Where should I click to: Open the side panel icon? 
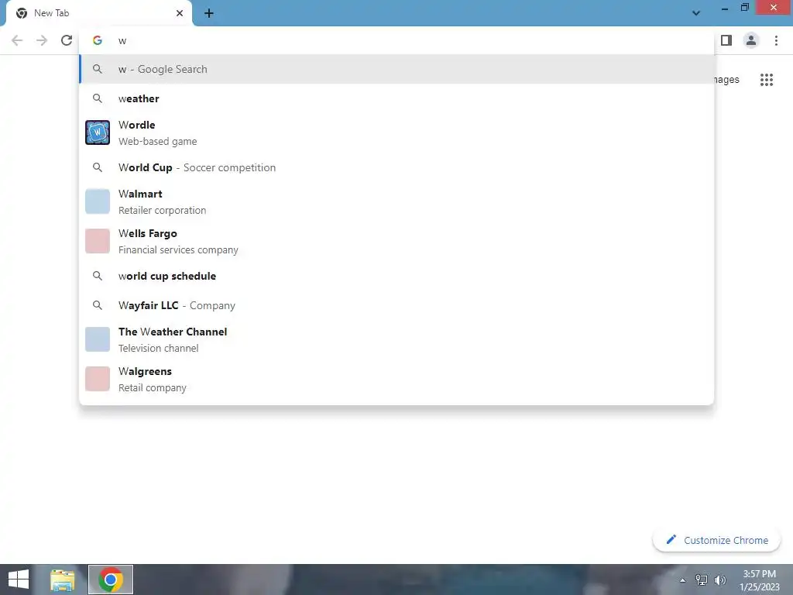click(x=726, y=40)
